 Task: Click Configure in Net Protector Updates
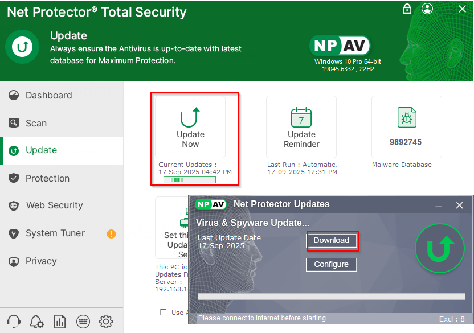(x=331, y=264)
